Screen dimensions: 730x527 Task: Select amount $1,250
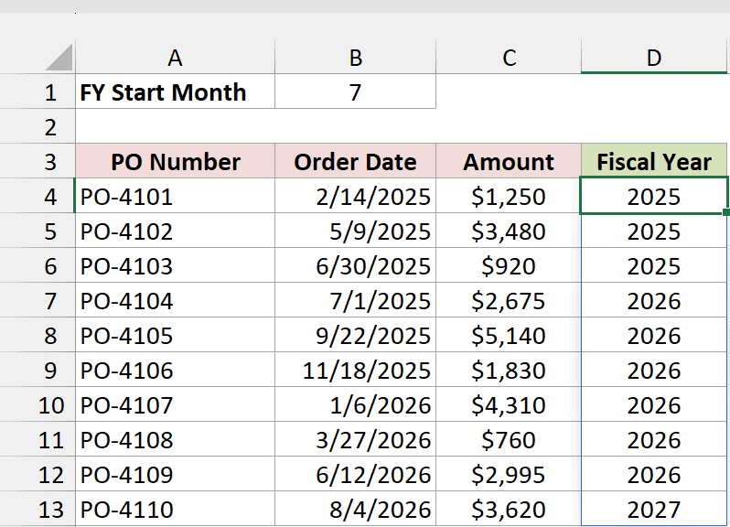(509, 196)
